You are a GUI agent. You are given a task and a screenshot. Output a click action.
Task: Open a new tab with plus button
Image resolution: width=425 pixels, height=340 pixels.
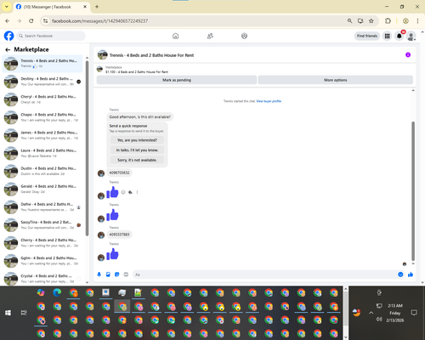97,7
